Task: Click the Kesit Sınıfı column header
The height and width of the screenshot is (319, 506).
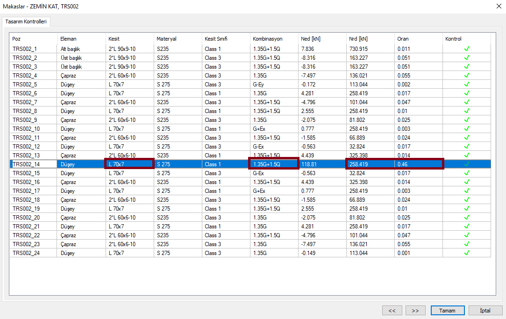Action: click(x=226, y=39)
